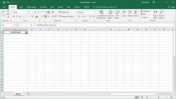Click the Name Box showing A1
The image size is (176, 99).
[x=7, y=25]
